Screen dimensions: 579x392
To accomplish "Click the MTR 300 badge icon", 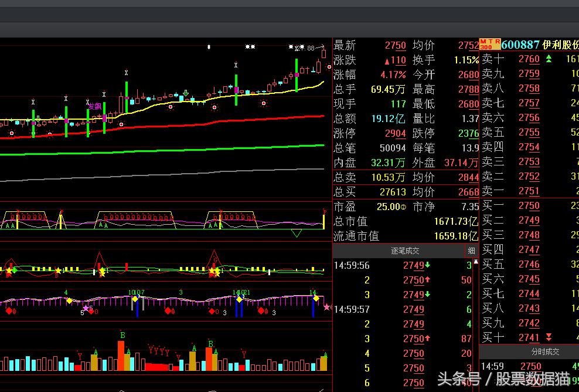I will (489, 44).
